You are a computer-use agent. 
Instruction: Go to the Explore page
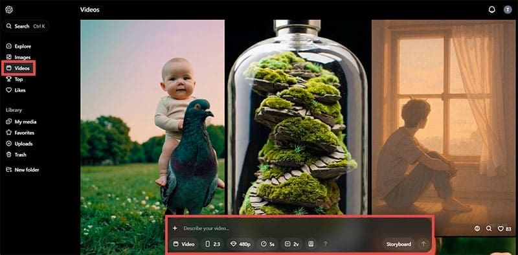click(x=19, y=46)
